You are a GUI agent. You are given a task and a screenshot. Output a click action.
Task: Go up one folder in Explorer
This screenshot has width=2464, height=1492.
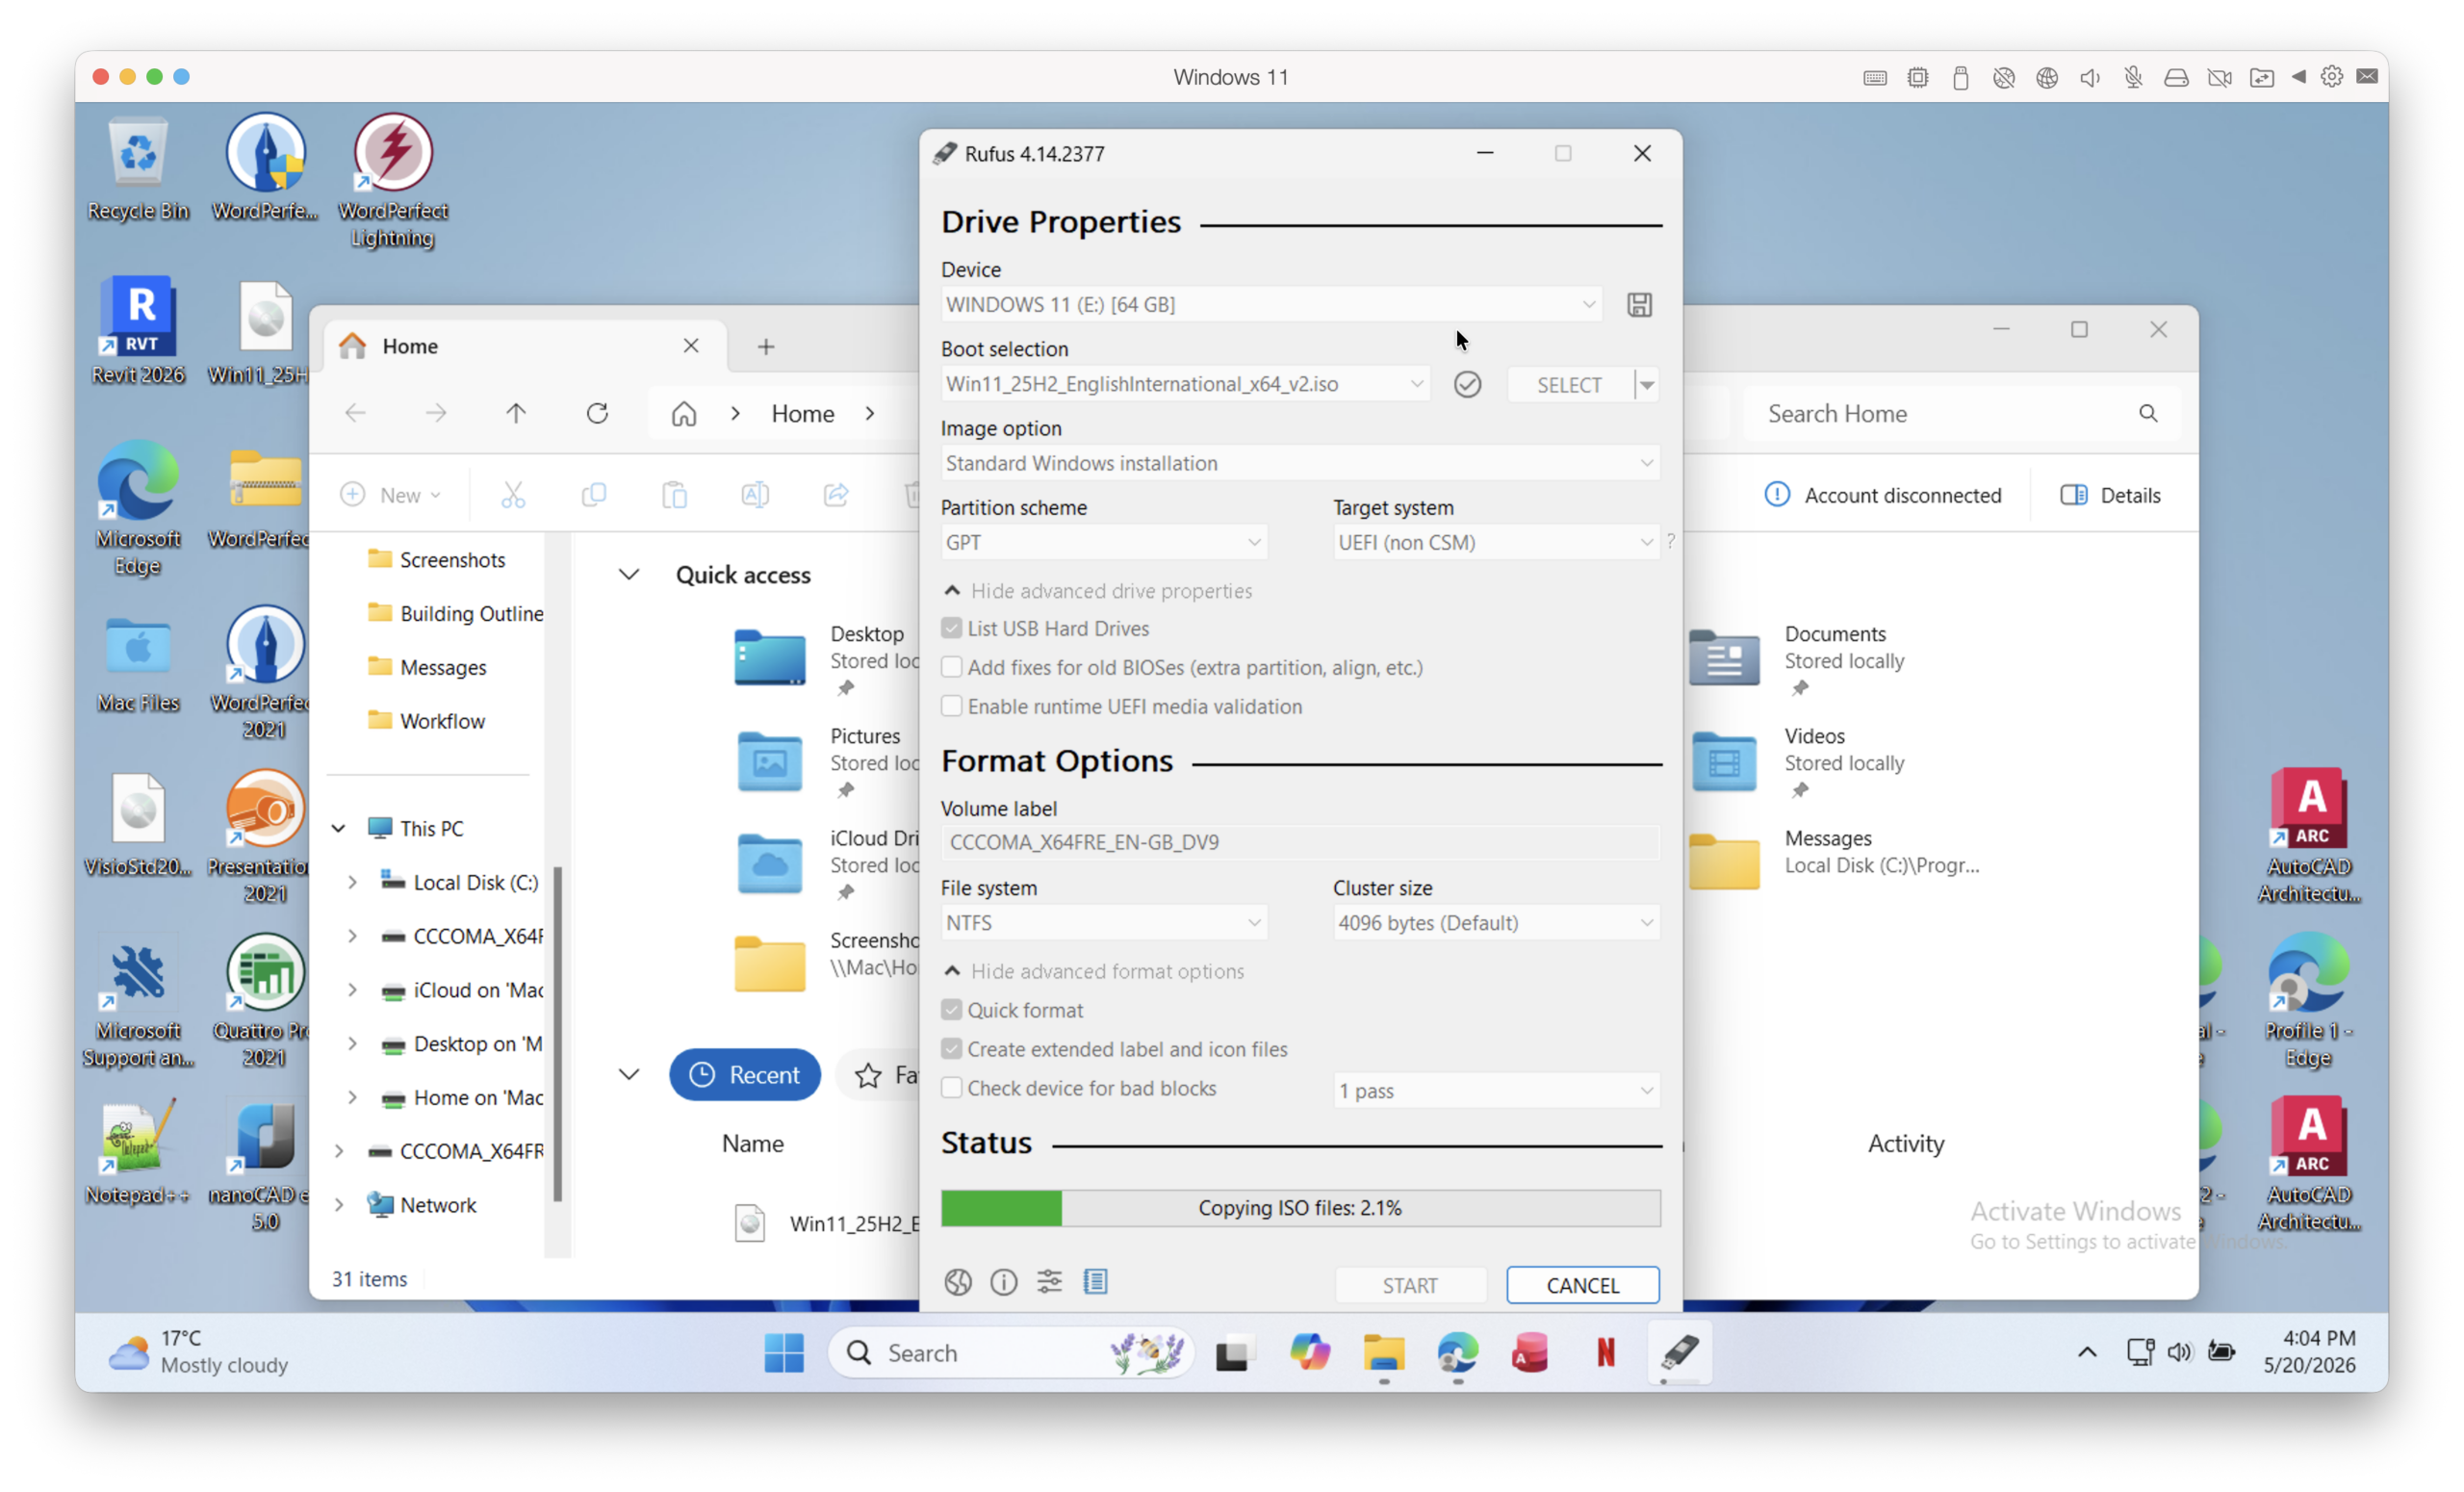click(x=516, y=414)
